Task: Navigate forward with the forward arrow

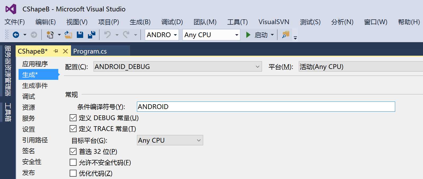Action: coord(34,35)
